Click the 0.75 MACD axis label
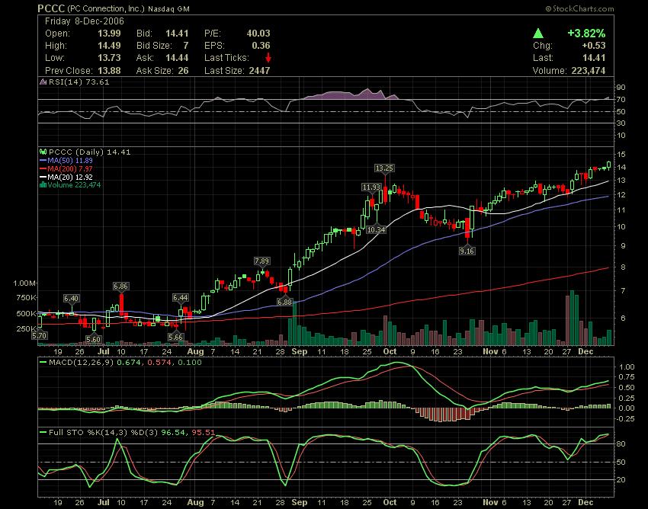Image resolution: width=648 pixels, height=509 pixels. 627,377
